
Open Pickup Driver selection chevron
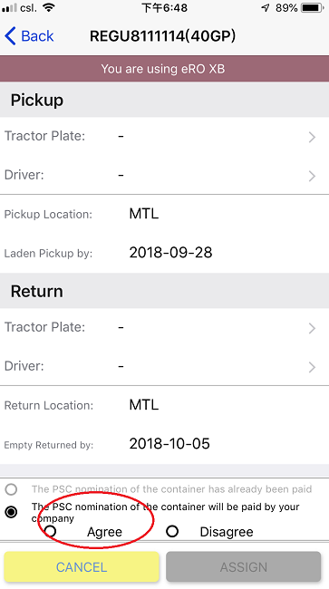click(312, 176)
